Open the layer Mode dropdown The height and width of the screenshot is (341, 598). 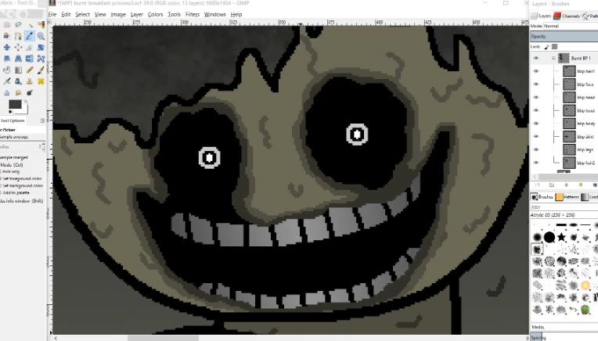click(571, 26)
